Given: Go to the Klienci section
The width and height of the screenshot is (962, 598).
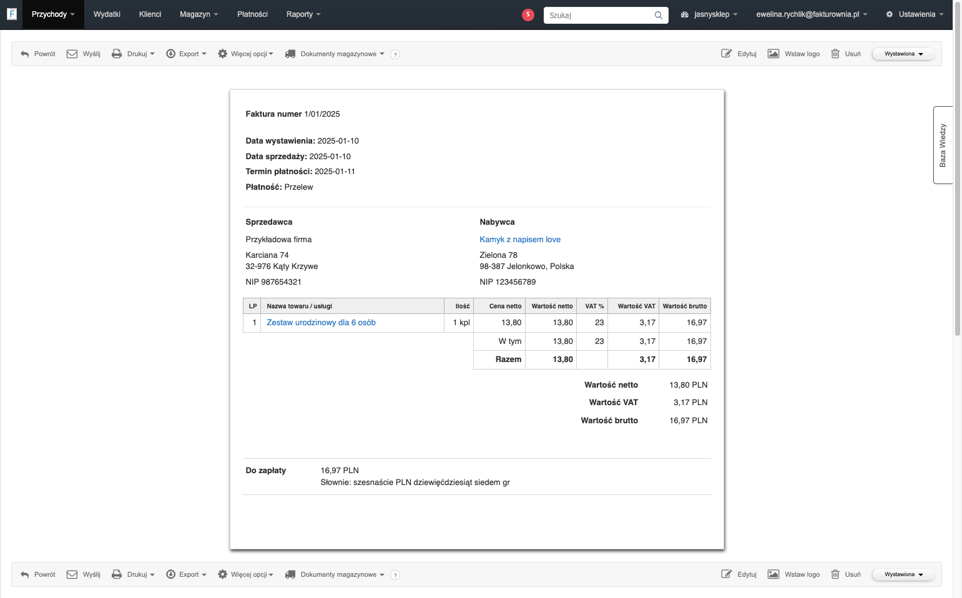Looking at the screenshot, I should (x=150, y=14).
